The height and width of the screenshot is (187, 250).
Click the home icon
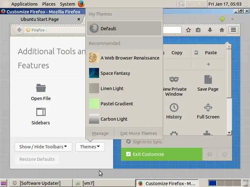click(x=222, y=30)
